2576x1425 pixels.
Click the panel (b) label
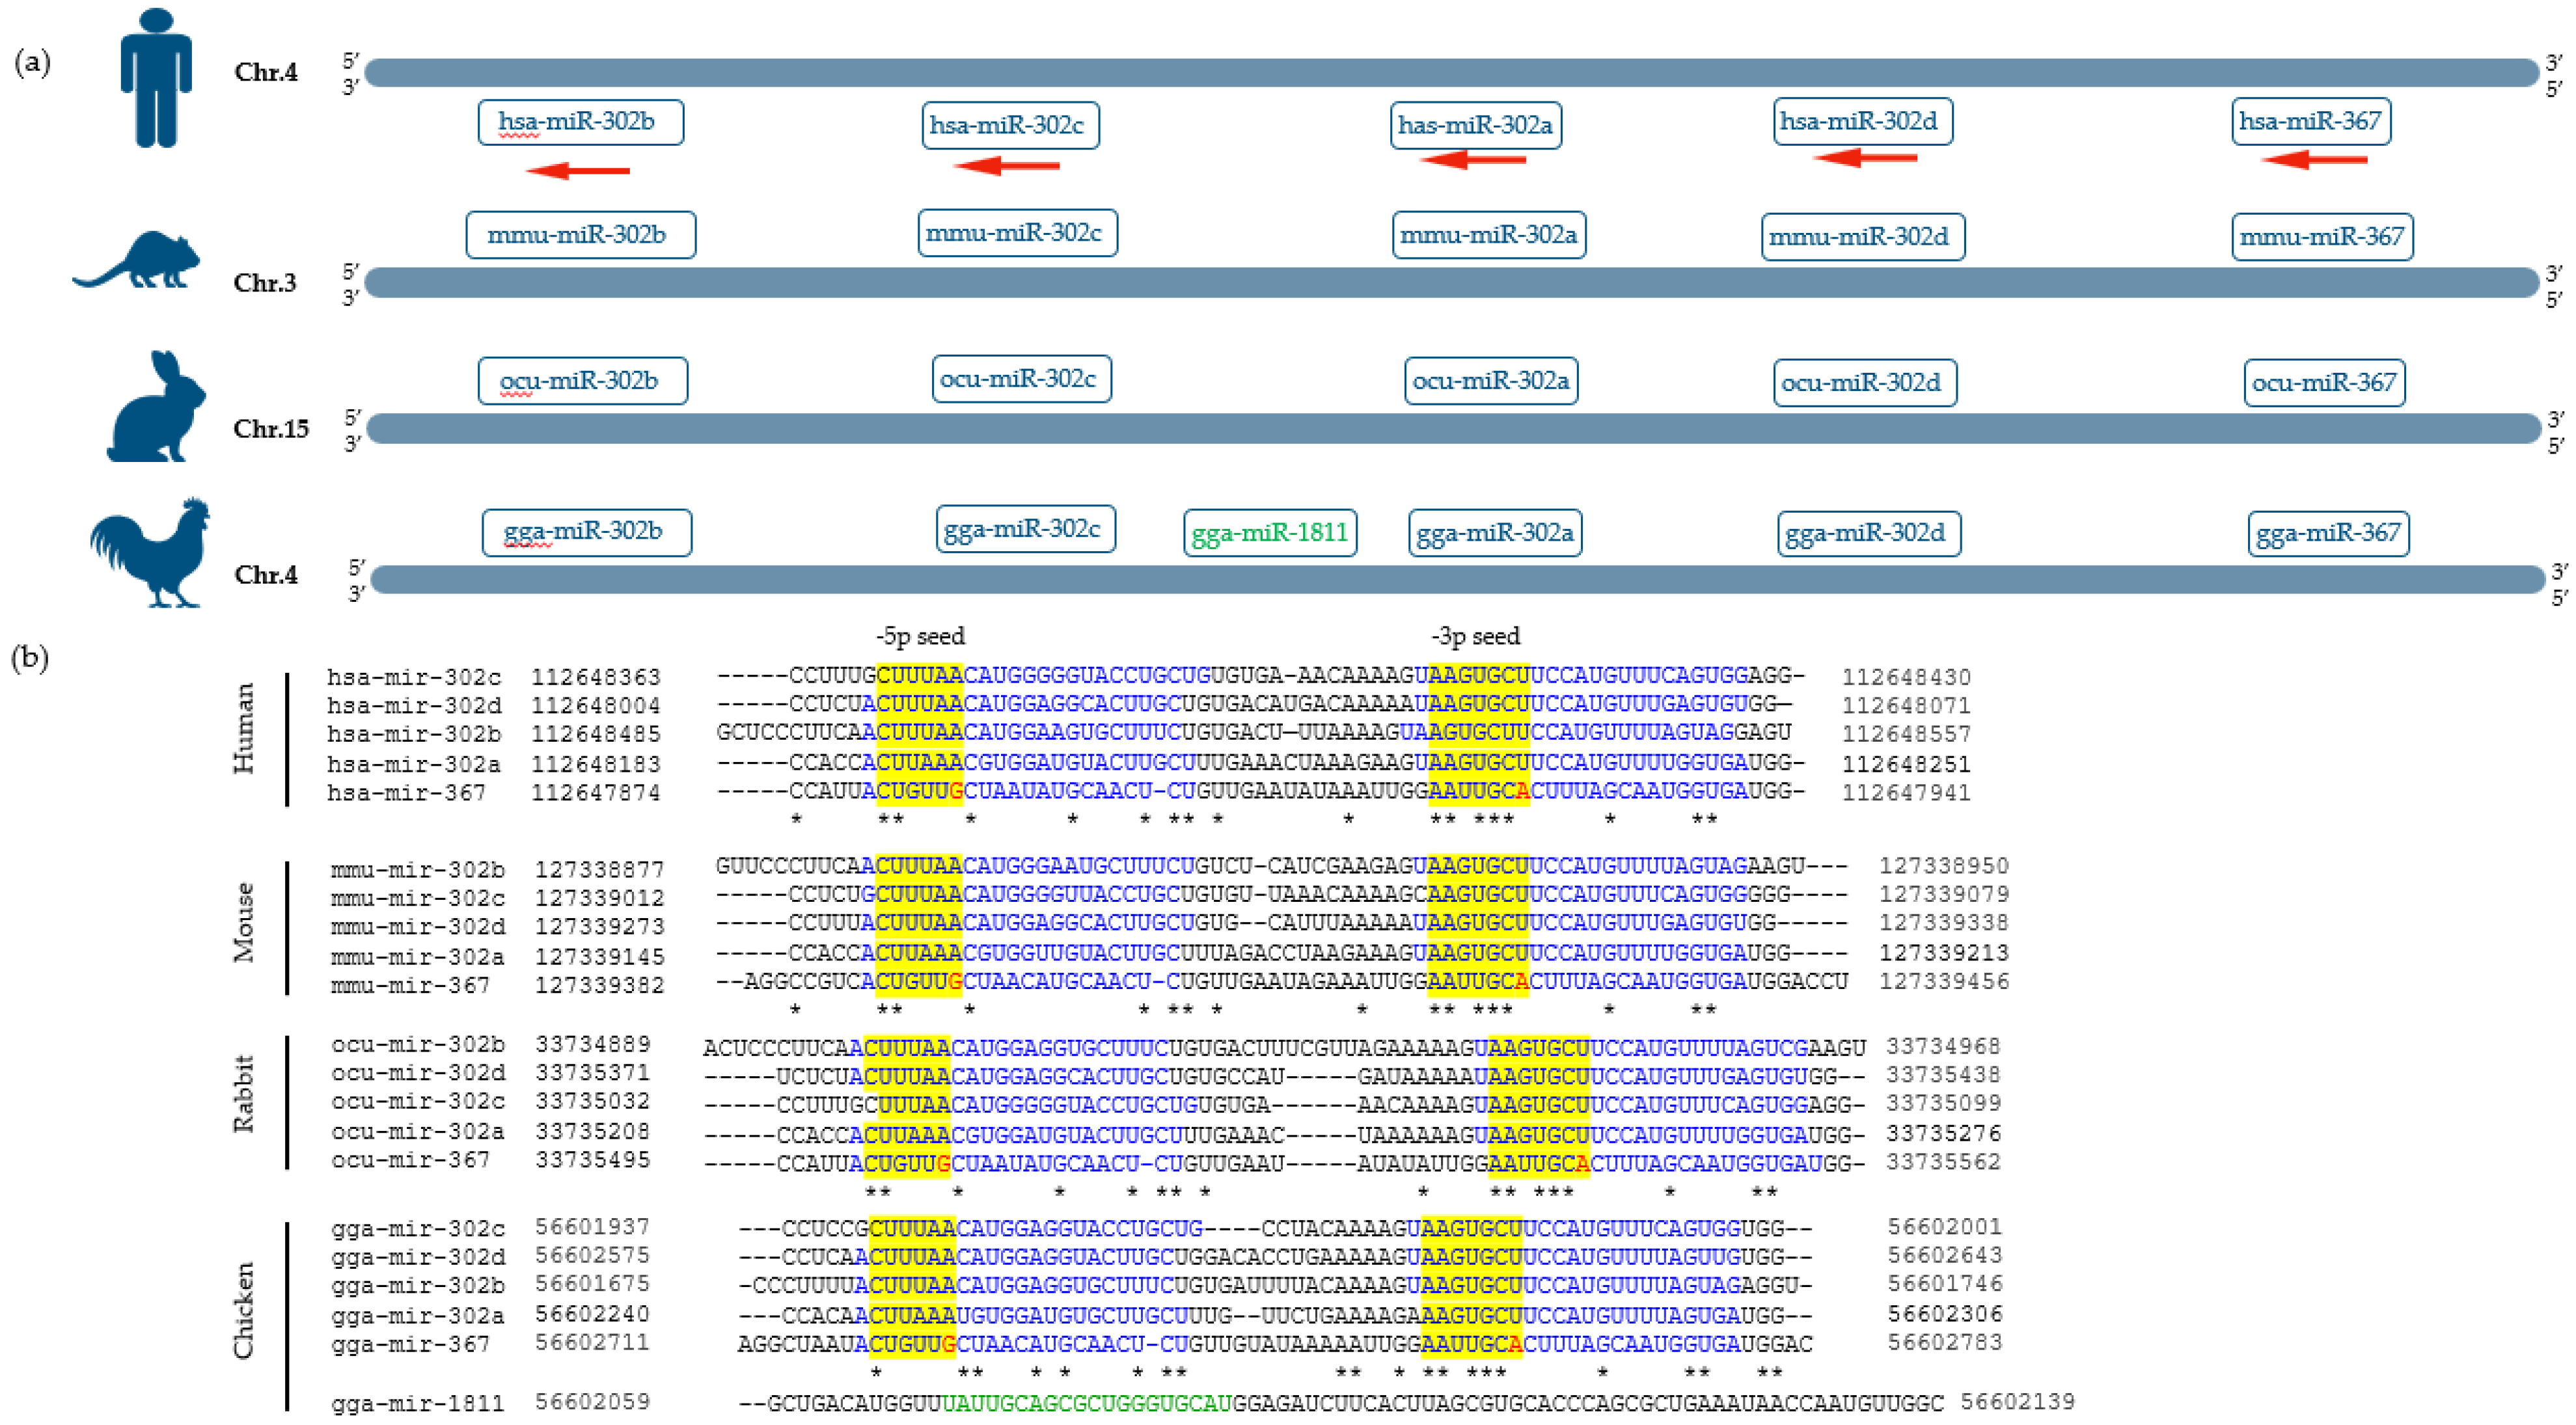30,657
